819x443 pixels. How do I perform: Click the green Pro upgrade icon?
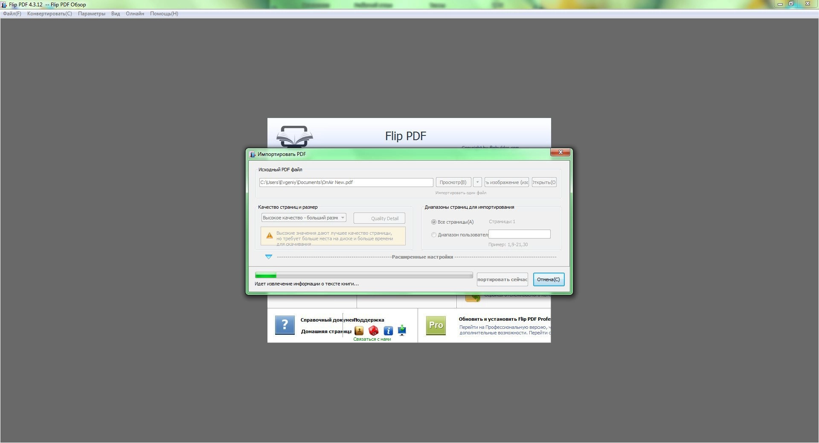tap(436, 325)
